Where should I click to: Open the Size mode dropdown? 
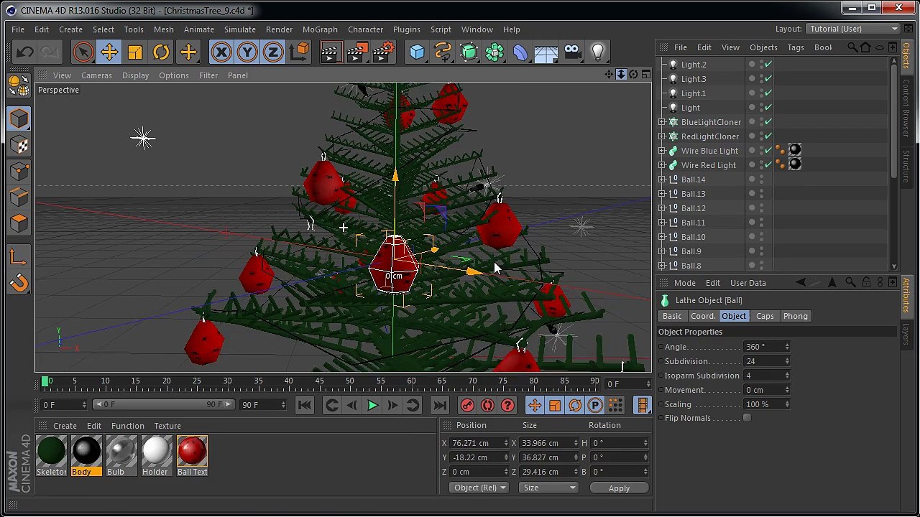coord(548,488)
